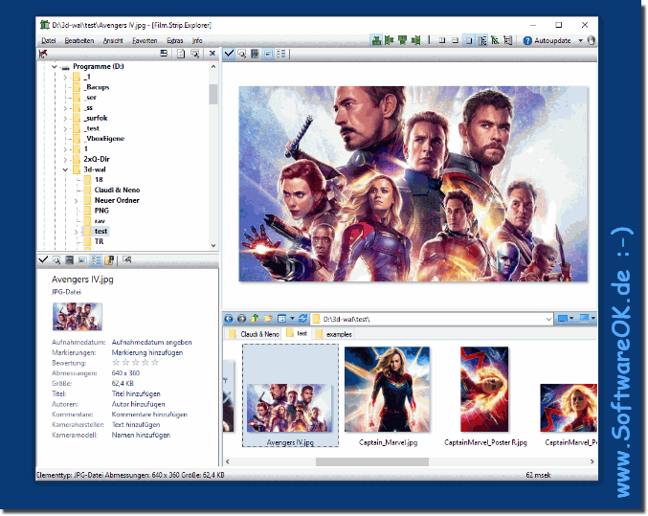This screenshot has width=648, height=516.
Task: Switch to the examples folder tab
Action: click(334, 334)
